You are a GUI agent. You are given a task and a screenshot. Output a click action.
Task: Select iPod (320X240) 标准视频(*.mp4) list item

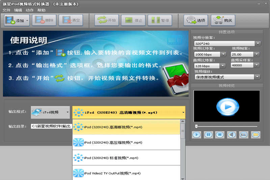(x=126, y=158)
